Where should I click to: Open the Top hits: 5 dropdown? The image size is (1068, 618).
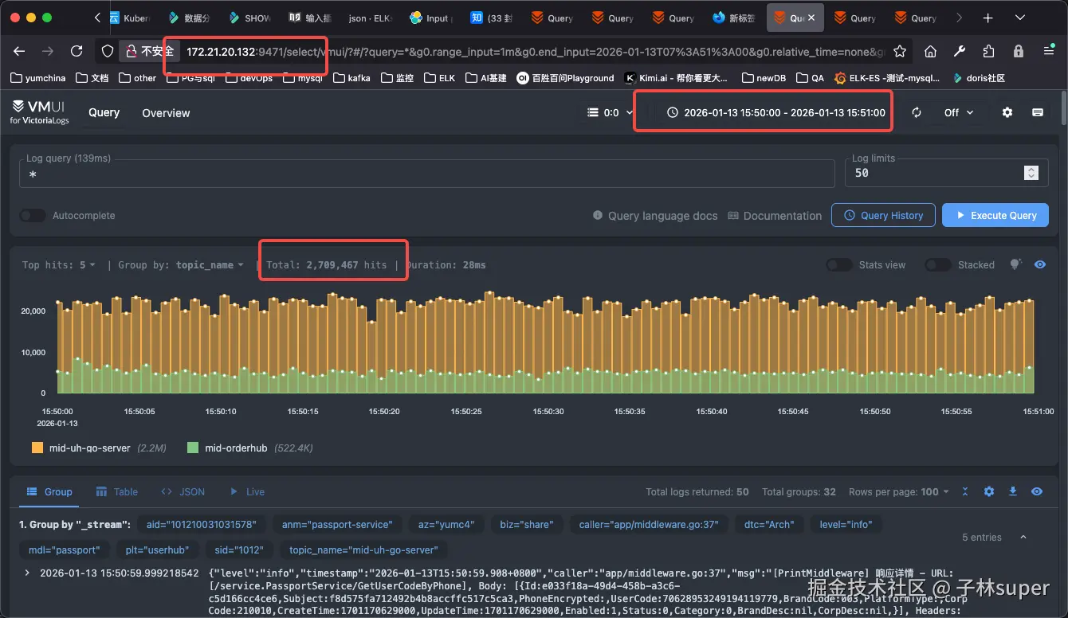[x=59, y=264]
